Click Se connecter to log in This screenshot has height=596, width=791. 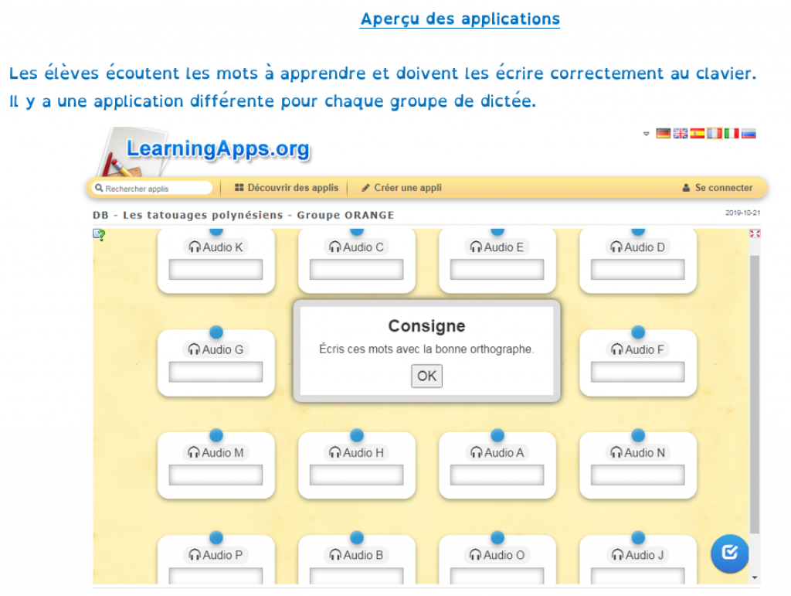(717, 188)
